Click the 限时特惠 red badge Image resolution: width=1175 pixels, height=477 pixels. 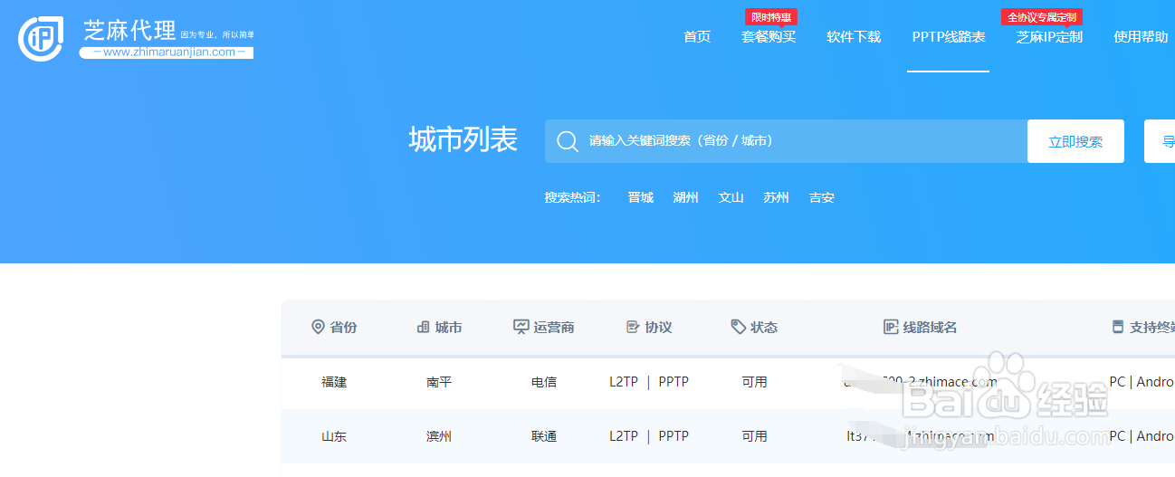pyautogui.click(x=771, y=17)
